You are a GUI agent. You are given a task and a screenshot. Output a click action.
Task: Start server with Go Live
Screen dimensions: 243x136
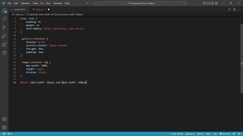[225, 134]
